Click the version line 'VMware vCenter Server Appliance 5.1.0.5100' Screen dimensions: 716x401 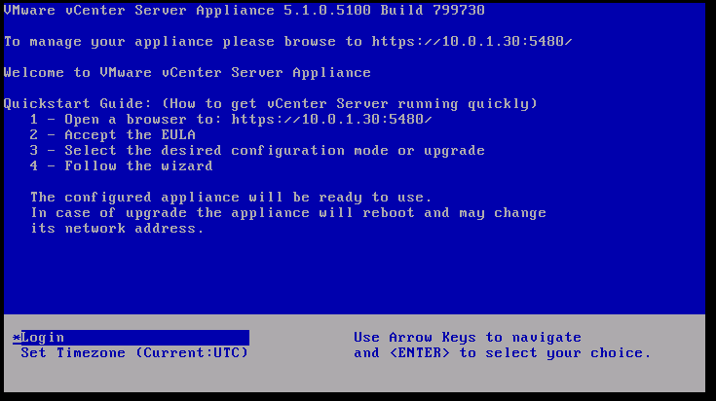click(x=245, y=10)
